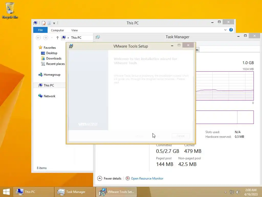Show hidden tray icons arrow
Image resolution: width=262 pixels, height=197 pixels.
click(225, 192)
